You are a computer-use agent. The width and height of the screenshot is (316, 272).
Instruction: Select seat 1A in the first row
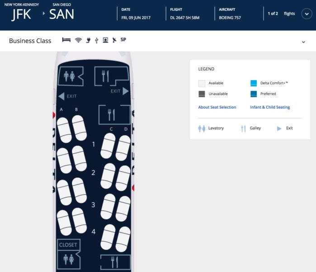click(x=64, y=129)
